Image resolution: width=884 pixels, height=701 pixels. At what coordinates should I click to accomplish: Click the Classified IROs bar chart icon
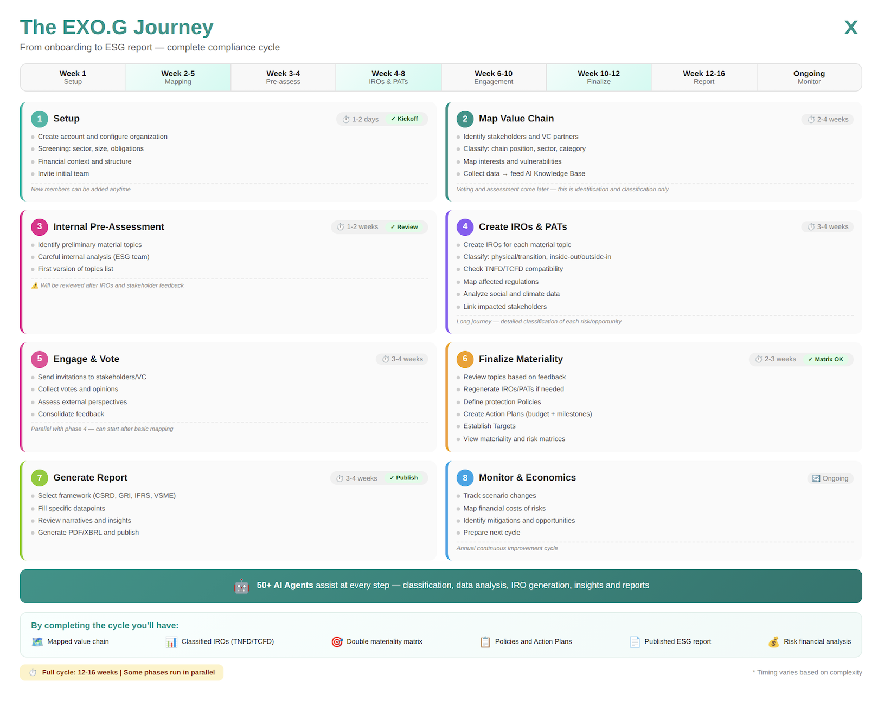click(171, 642)
